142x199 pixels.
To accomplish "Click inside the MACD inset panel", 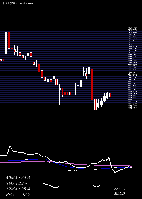I will tap(78, 185).
